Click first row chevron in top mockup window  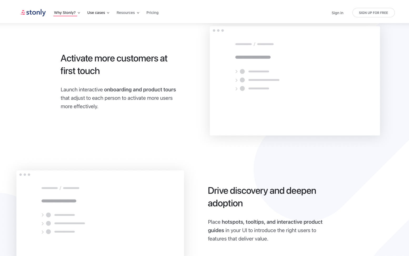point(236,71)
